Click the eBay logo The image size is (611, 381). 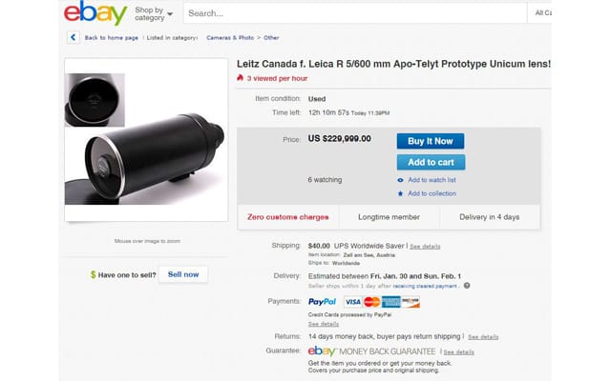coord(95,14)
